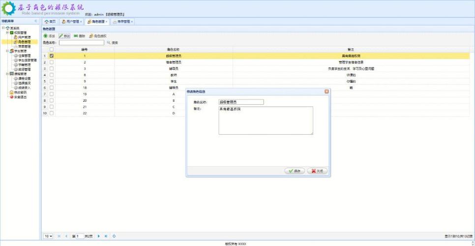Uncheck the checkbox for row 1
The width and height of the screenshot is (475, 246).
pyautogui.click(x=52, y=56)
